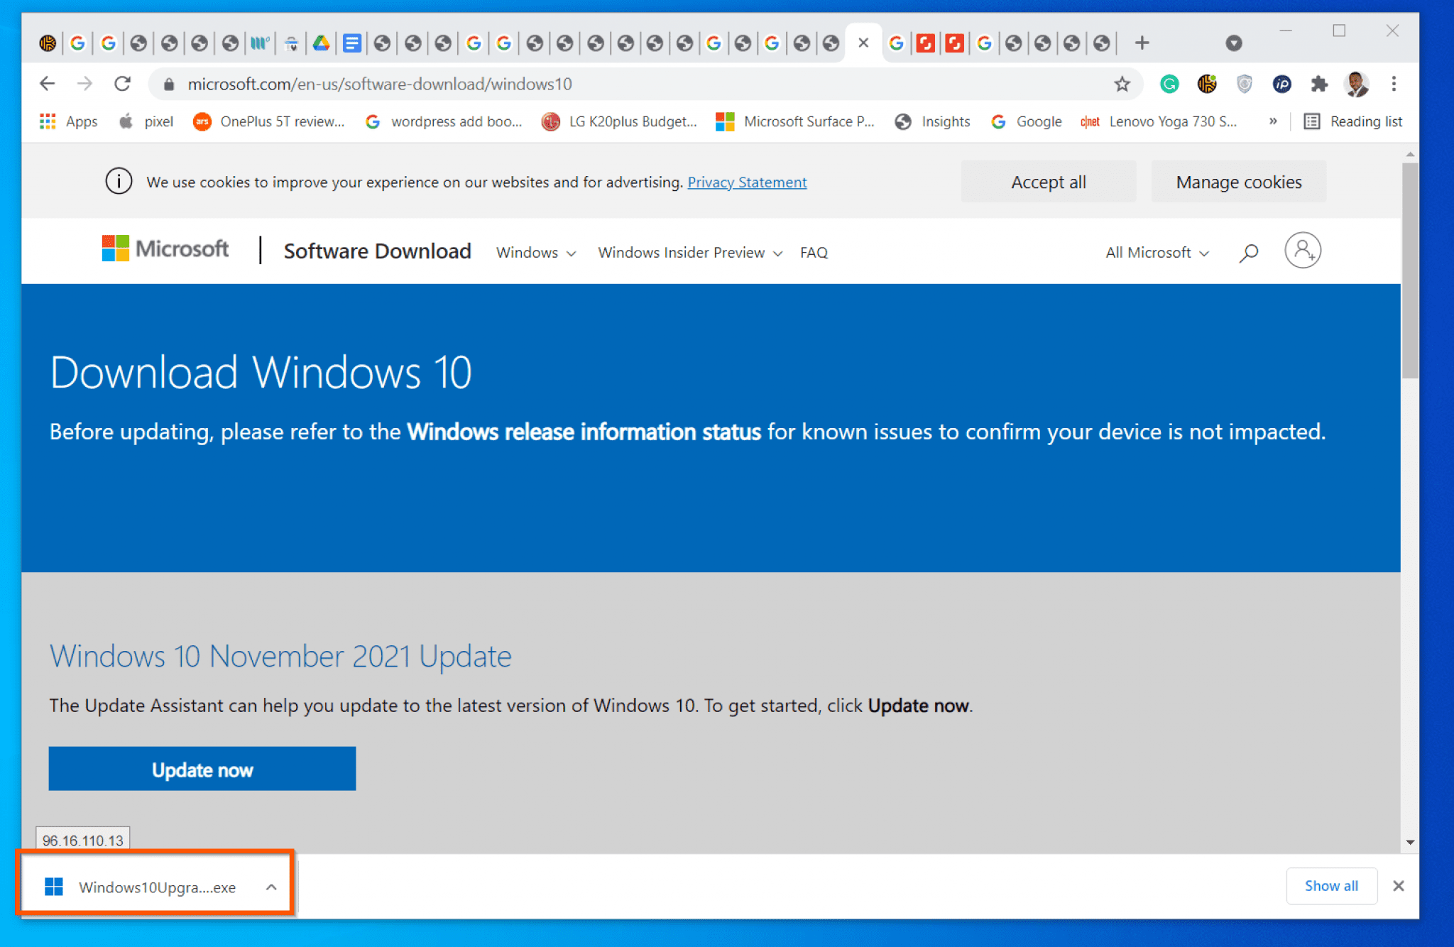The image size is (1454, 947).
Task: Open the wordpress add boo... bookmark
Action: 444,121
